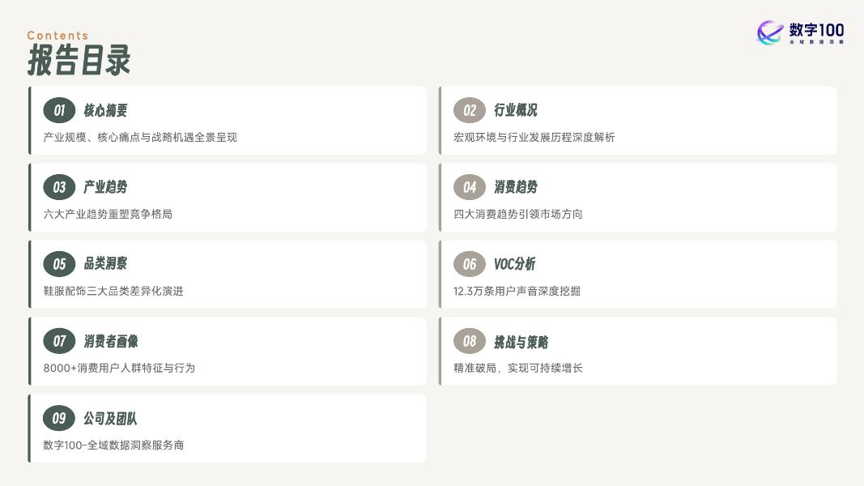Open the 核心摘要 section title
Viewport: 864px width, 486px height.
[x=105, y=110]
